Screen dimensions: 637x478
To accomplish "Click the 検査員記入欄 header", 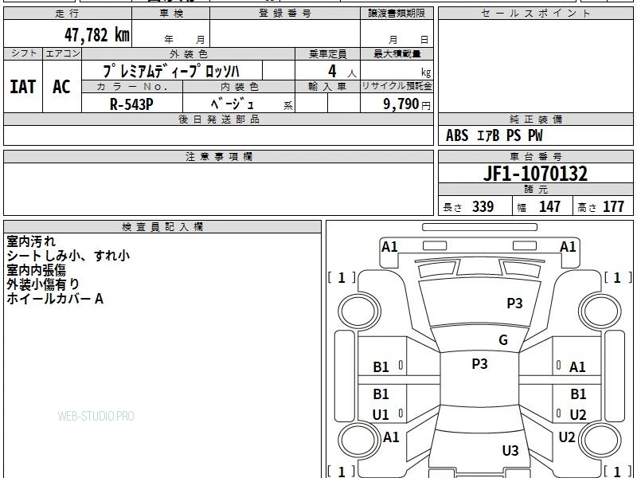I will pyautogui.click(x=162, y=227).
